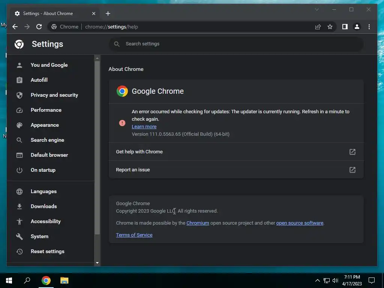Click the clipboard icon beside Autofill
Viewport: 384px width, 288px height.
click(x=19, y=80)
